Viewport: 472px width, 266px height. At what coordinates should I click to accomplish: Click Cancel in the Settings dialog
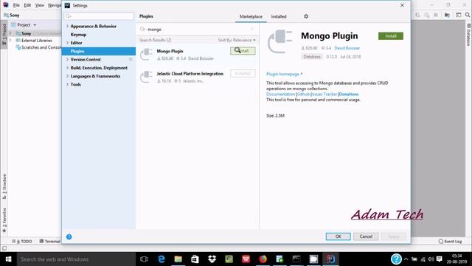tap(366, 236)
